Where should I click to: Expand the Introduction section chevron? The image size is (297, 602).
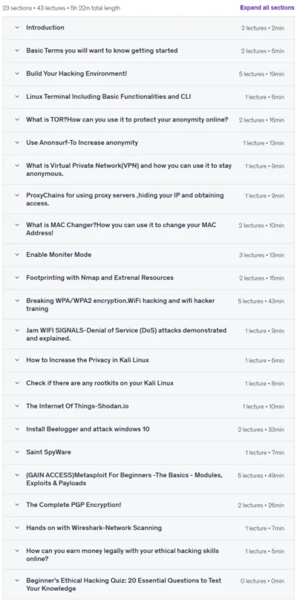coord(17,27)
